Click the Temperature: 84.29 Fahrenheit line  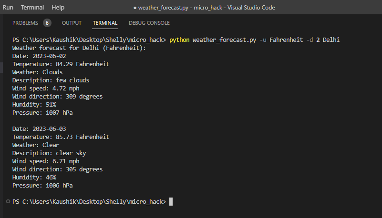click(61, 64)
